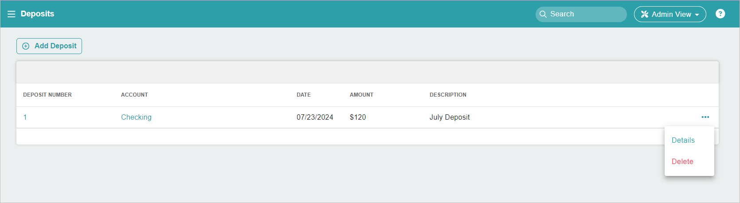Click the ellipsis actions icon for deposit 1

click(705, 117)
